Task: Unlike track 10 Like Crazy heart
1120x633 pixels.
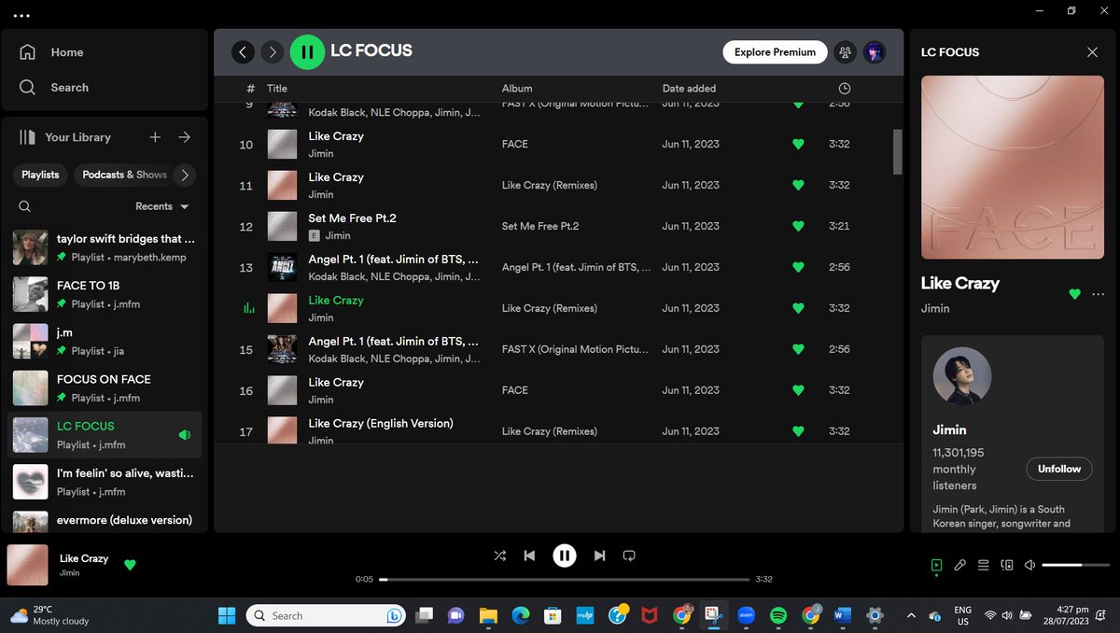Action: coord(798,144)
